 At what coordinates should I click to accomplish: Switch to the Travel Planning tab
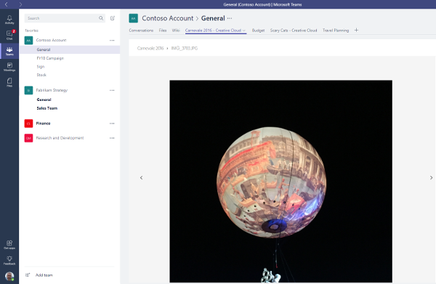pyautogui.click(x=336, y=31)
